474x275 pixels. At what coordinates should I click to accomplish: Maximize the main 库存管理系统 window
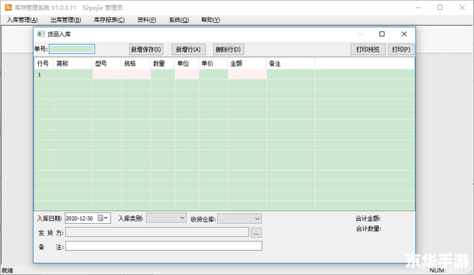(x=440, y=7)
